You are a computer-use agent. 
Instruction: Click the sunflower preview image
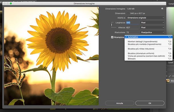tap(51, 56)
